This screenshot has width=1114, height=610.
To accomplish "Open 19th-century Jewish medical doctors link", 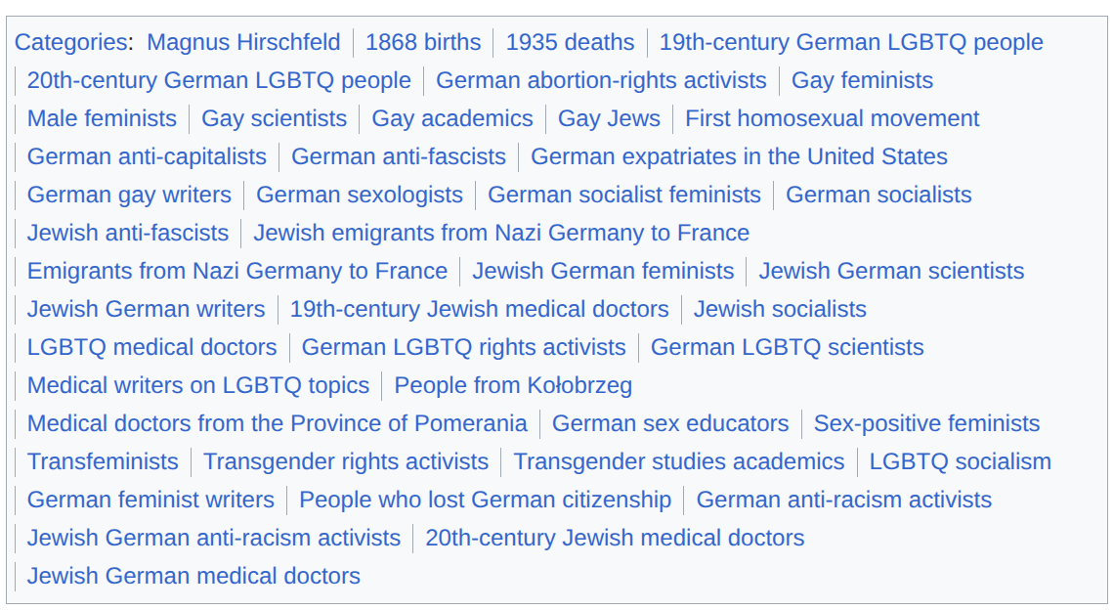I will tap(479, 309).
